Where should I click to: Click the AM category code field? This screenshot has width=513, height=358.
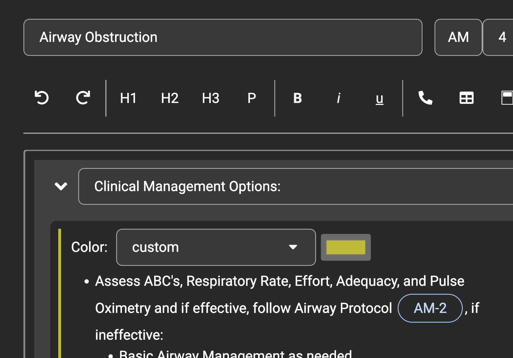tap(458, 37)
